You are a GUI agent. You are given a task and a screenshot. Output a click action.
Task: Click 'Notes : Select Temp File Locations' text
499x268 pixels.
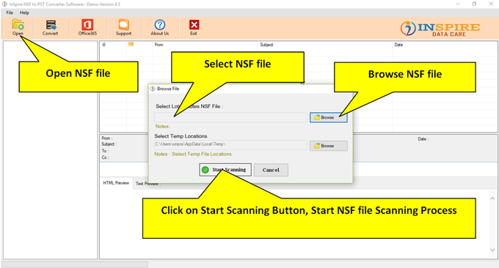pos(193,154)
